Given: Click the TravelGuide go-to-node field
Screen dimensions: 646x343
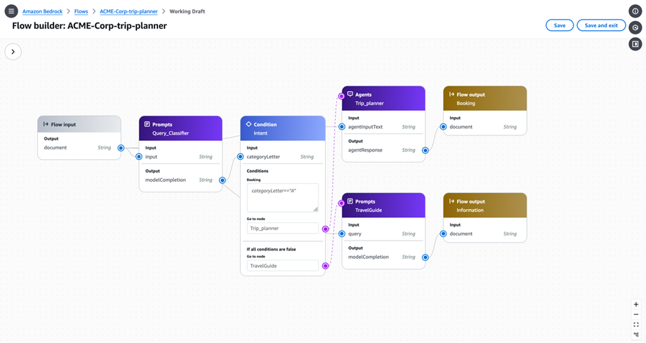Looking at the screenshot, I should click(282, 266).
